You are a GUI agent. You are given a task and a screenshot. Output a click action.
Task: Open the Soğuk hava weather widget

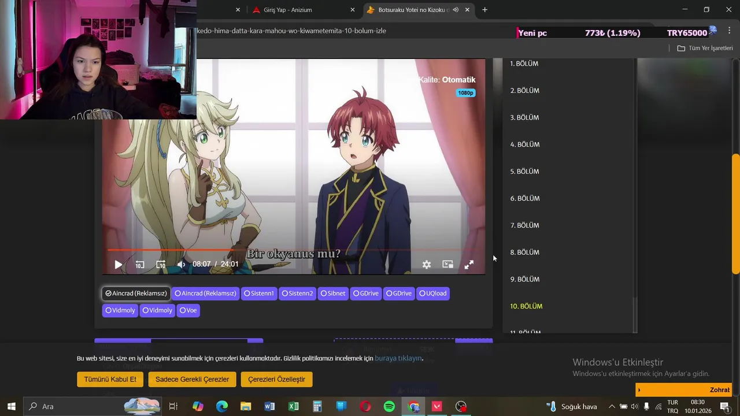pyautogui.click(x=571, y=407)
